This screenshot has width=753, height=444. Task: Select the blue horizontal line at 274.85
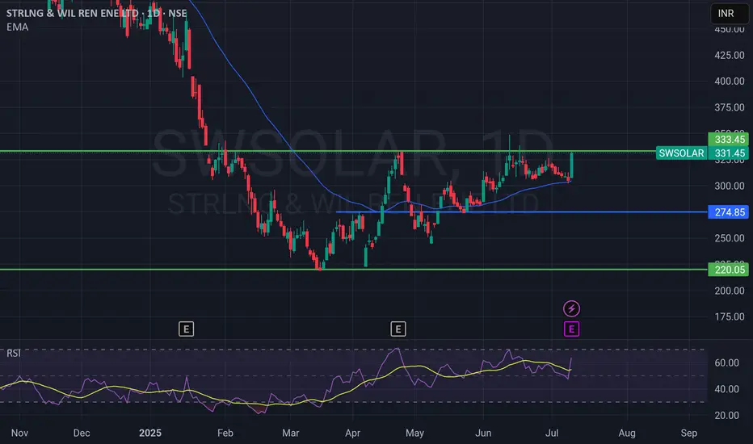(x=522, y=212)
